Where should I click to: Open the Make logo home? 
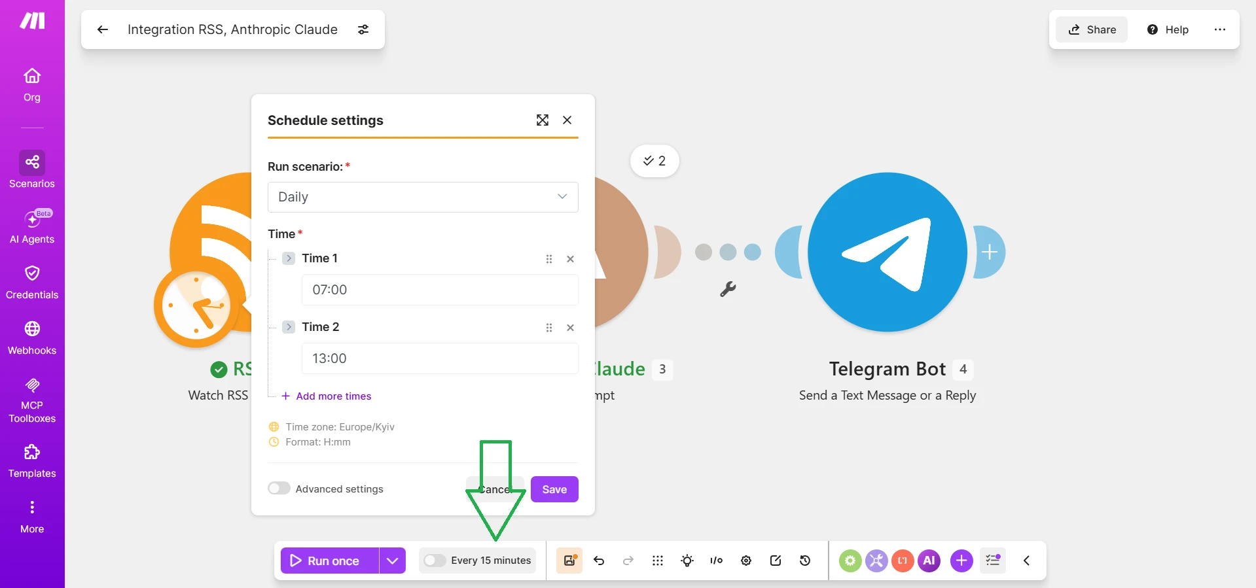(32, 21)
